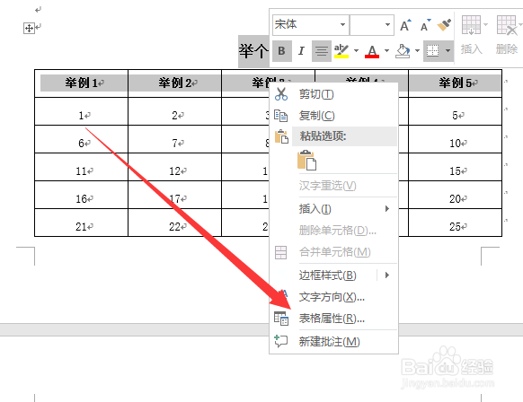Click the shading paint bucket icon
Screen dimensions: 523x402
click(x=403, y=51)
